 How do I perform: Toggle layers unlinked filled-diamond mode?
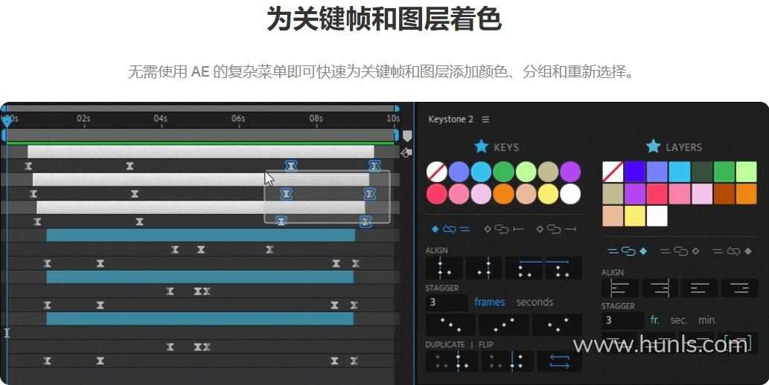733,251
